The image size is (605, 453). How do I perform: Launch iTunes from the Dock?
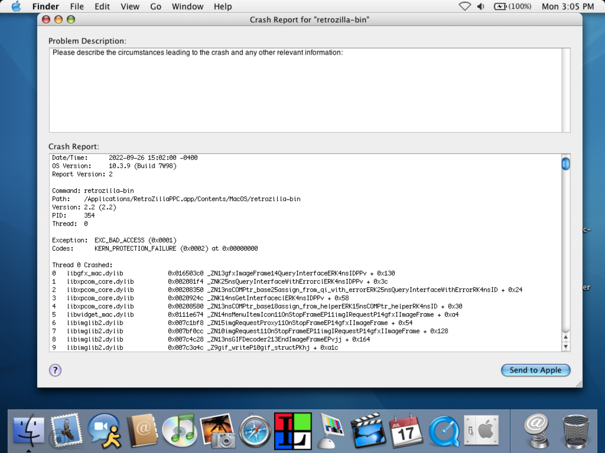coord(180,430)
